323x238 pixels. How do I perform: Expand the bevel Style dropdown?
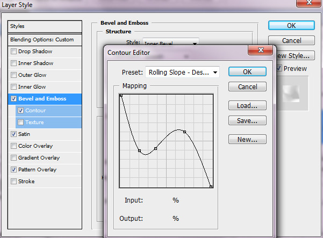click(195, 42)
